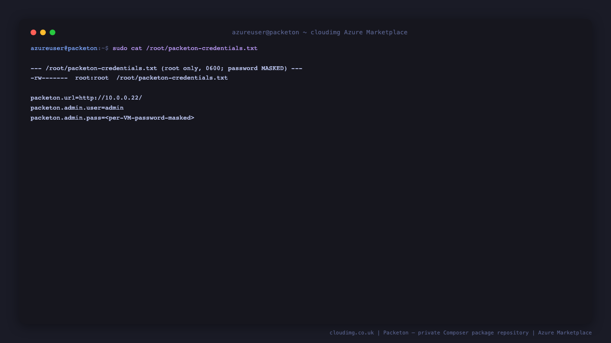This screenshot has height=343, width=611.
Task: Click the line 'packeton.admin.pass=<per-VM-password-masked>'
Action: coord(113,118)
